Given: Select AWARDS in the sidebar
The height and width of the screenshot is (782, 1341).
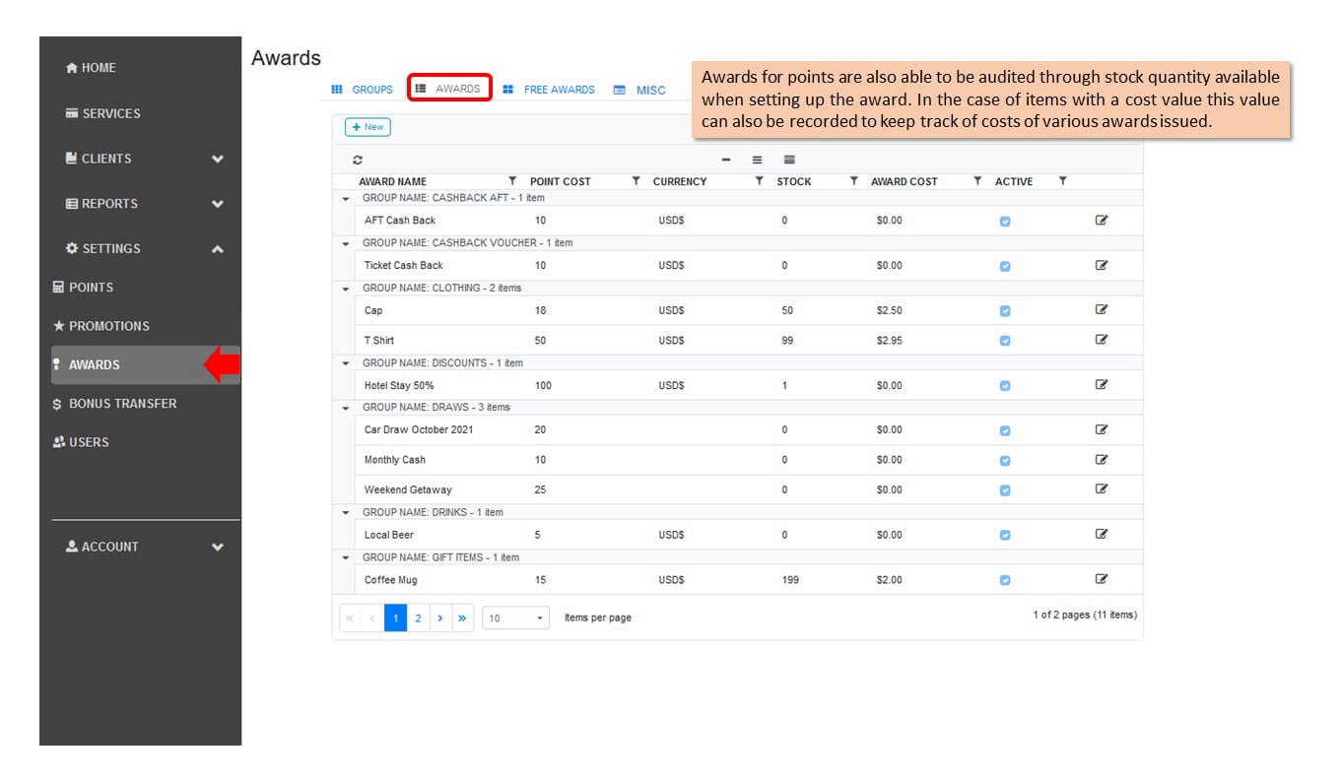Looking at the screenshot, I should [x=146, y=365].
